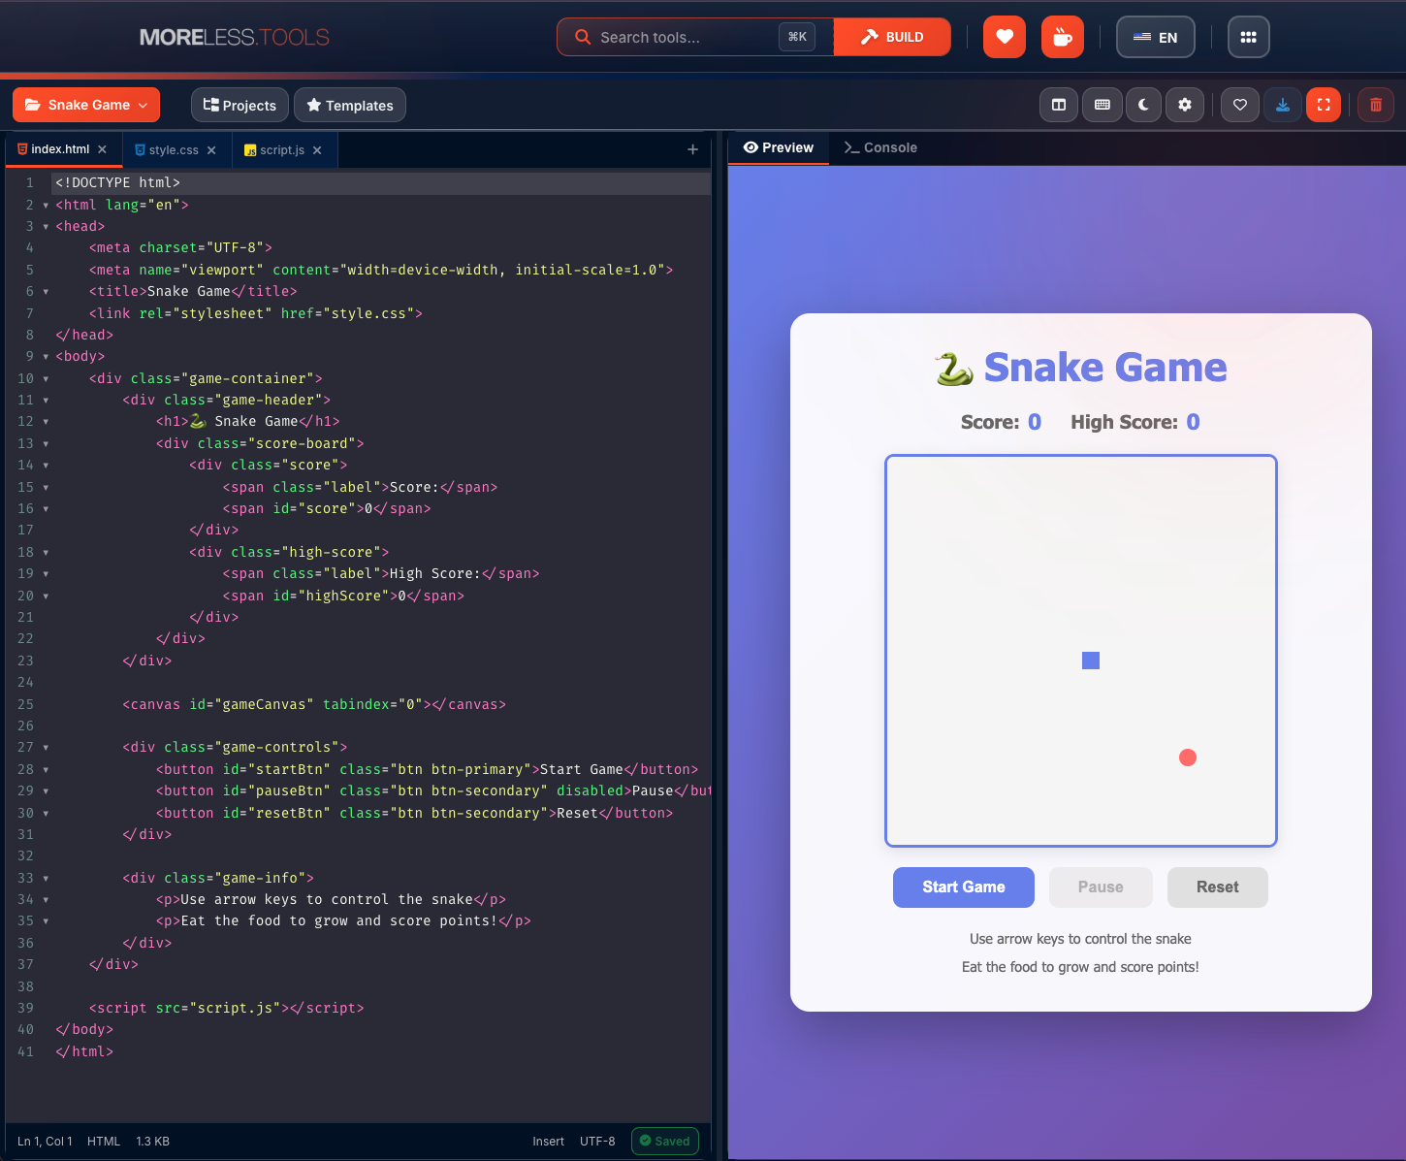Screen dimensions: 1406x1161
Task: Click the favorite heart outline icon
Action: click(x=1240, y=105)
